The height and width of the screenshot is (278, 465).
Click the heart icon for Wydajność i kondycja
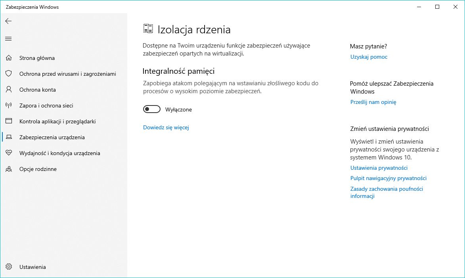coord(9,153)
